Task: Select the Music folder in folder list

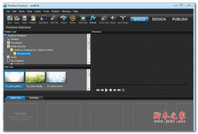Action: pyautogui.click(x=14, y=57)
